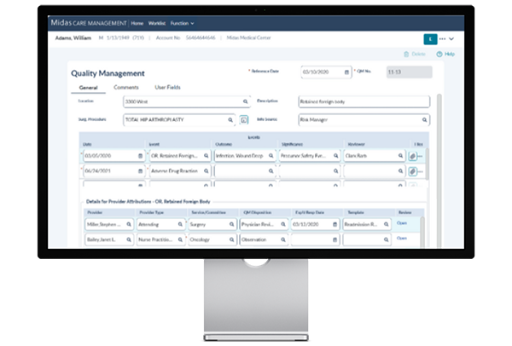
Task: Open Help
Action: 445,55
